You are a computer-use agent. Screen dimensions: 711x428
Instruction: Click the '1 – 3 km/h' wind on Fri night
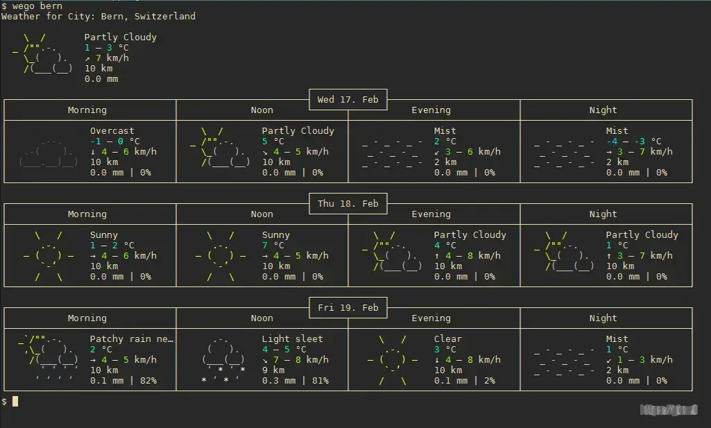click(644, 359)
